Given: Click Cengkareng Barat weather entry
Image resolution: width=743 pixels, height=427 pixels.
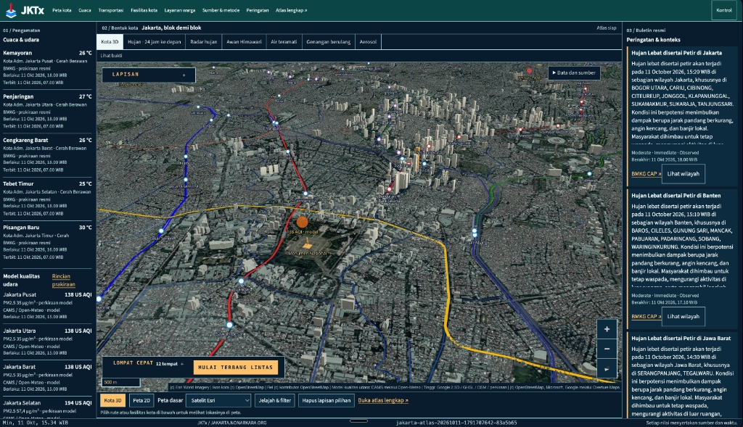Looking at the screenshot, I should coord(47,154).
